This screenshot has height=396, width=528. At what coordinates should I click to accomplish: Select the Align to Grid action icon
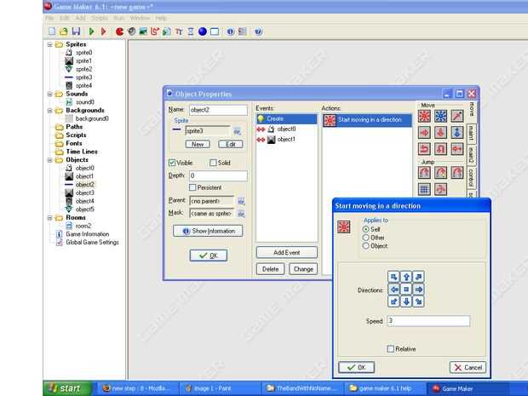424,189
